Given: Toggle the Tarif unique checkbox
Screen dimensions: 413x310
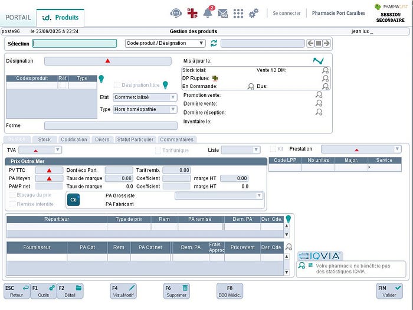Looking at the screenshot, I should click(x=158, y=150).
